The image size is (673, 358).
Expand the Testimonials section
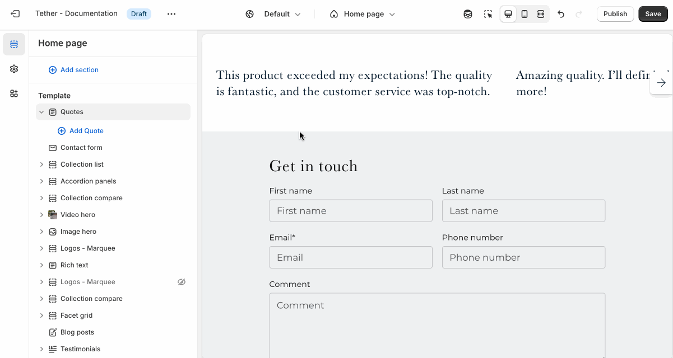click(x=41, y=349)
